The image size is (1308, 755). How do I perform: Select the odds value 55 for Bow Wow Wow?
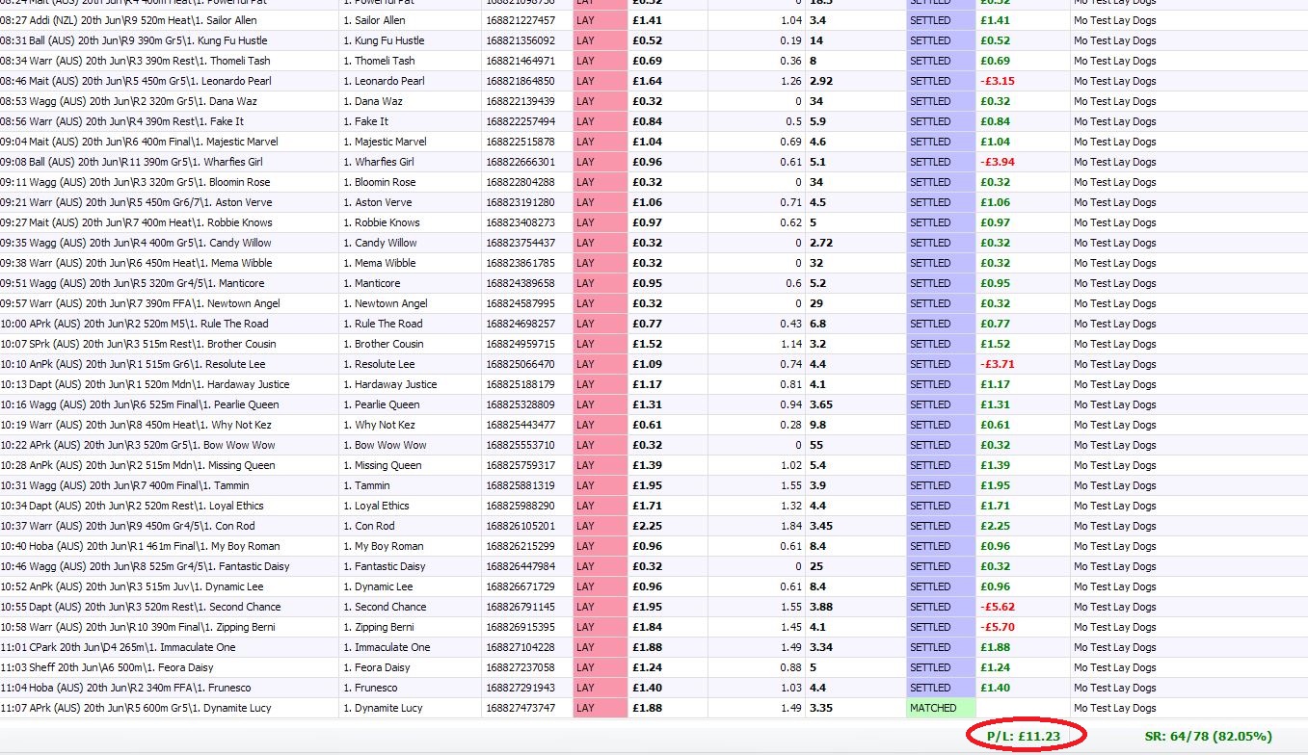click(x=815, y=445)
